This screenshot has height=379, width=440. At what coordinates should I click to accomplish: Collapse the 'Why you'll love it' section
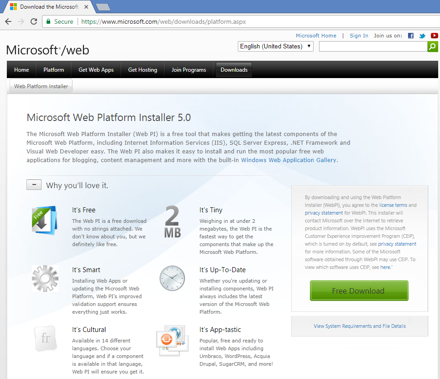(34, 185)
